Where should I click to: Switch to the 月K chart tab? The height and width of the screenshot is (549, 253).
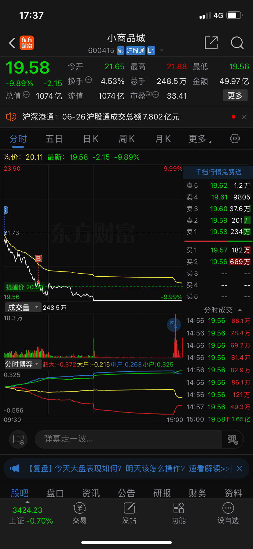pyautogui.click(x=163, y=139)
